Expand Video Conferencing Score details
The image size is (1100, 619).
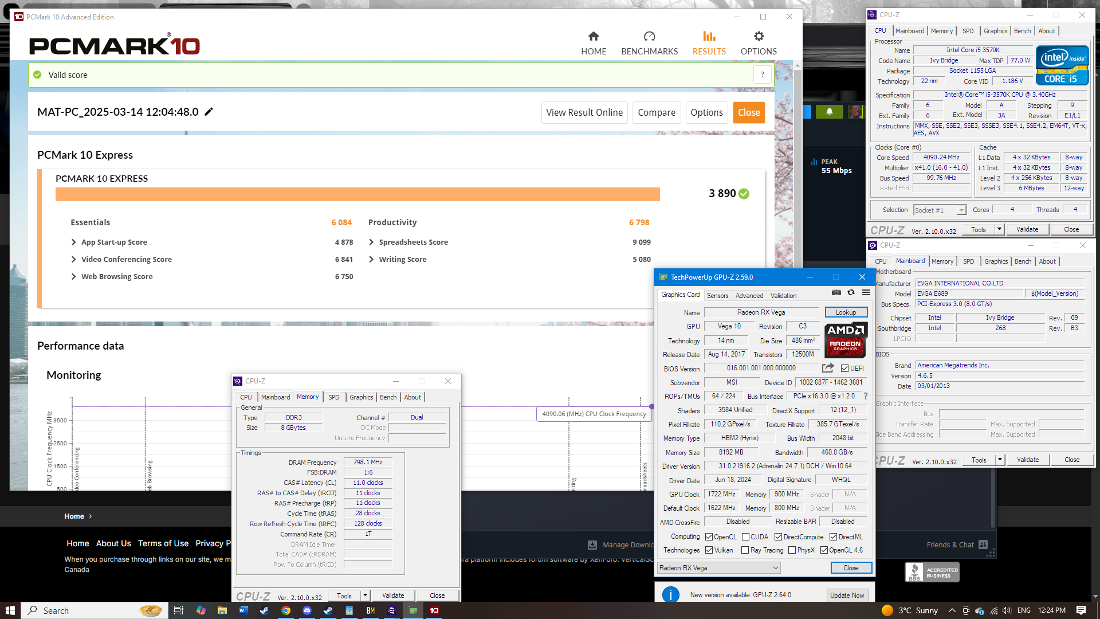pyautogui.click(x=74, y=260)
